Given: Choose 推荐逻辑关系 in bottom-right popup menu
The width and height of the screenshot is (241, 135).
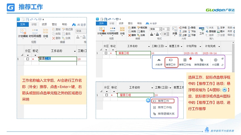Looking at the screenshot, I should [164, 114].
